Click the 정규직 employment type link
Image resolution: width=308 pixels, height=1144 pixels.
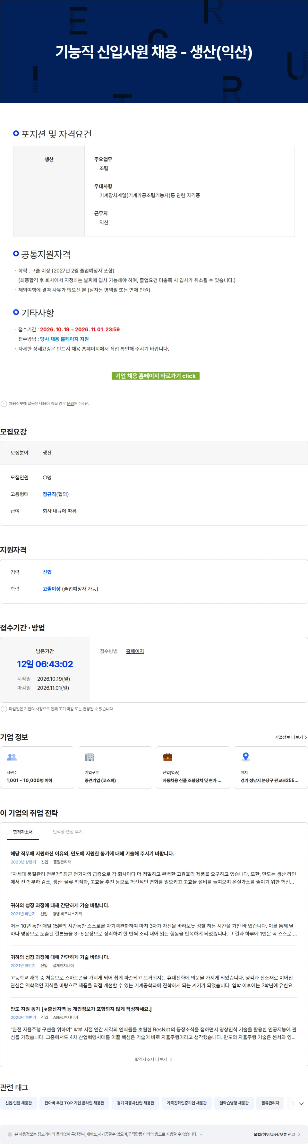(x=49, y=494)
